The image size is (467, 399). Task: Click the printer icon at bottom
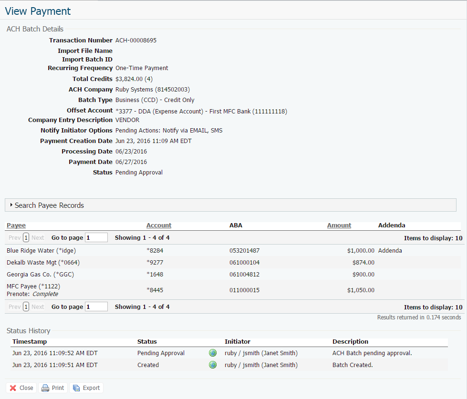45,388
